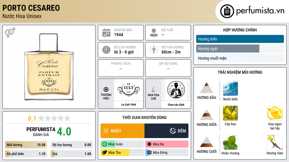Click the sillage person icon beside Độ toả hương

pyautogui.click(x=154, y=50)
